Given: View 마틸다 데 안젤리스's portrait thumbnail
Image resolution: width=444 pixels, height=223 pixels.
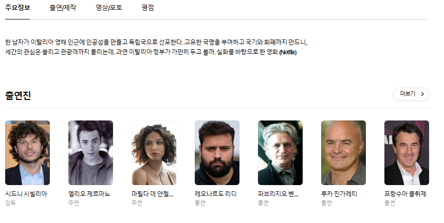Looking at the screenshot, I should [154, 153].
